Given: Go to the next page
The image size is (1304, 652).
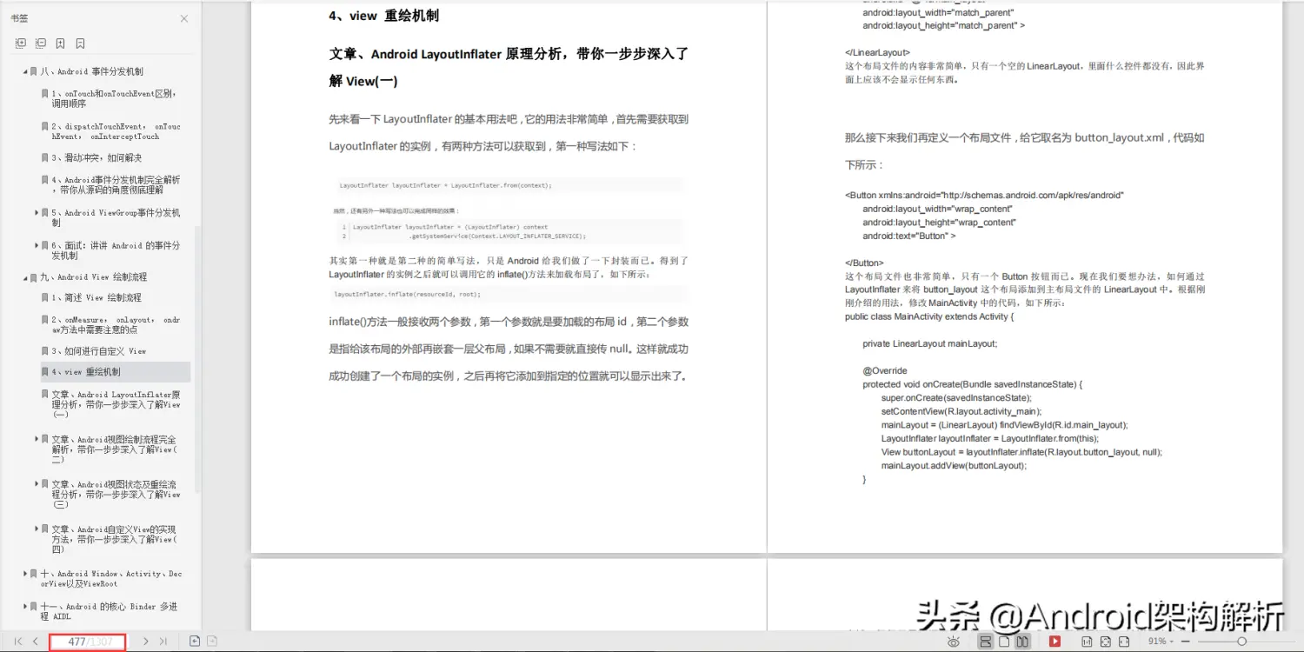Looking at the screenshot, I should tap(145, 642).
